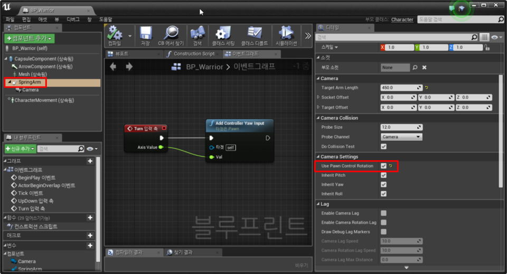Click the parent socket search icon
Viewport: 507px width, 274px height.
[415, 67]
